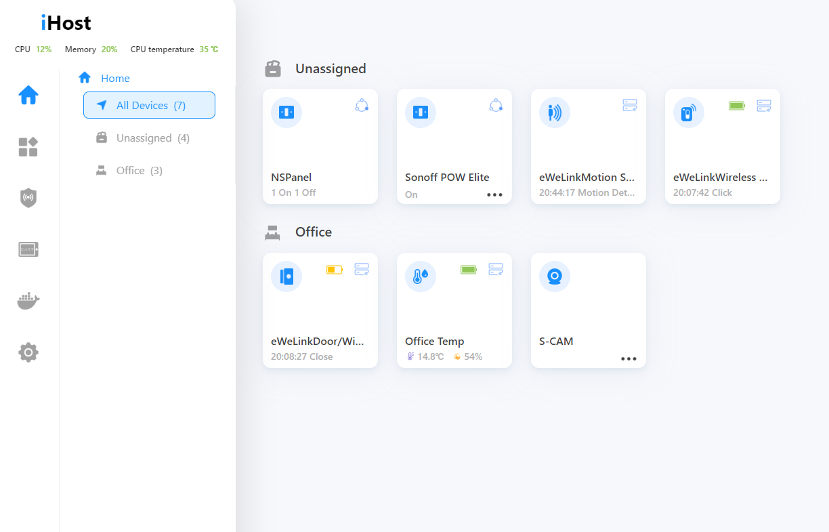
Task: Click the iHost logo
Action: click(66, 23)
